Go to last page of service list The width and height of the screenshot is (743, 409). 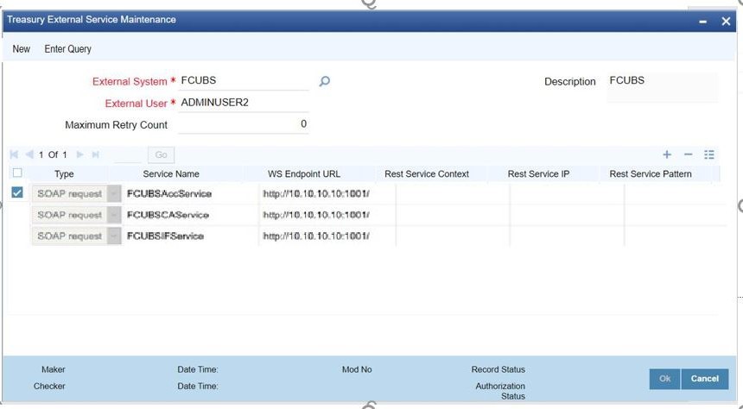pyautogui.click(x=95, y=154)
